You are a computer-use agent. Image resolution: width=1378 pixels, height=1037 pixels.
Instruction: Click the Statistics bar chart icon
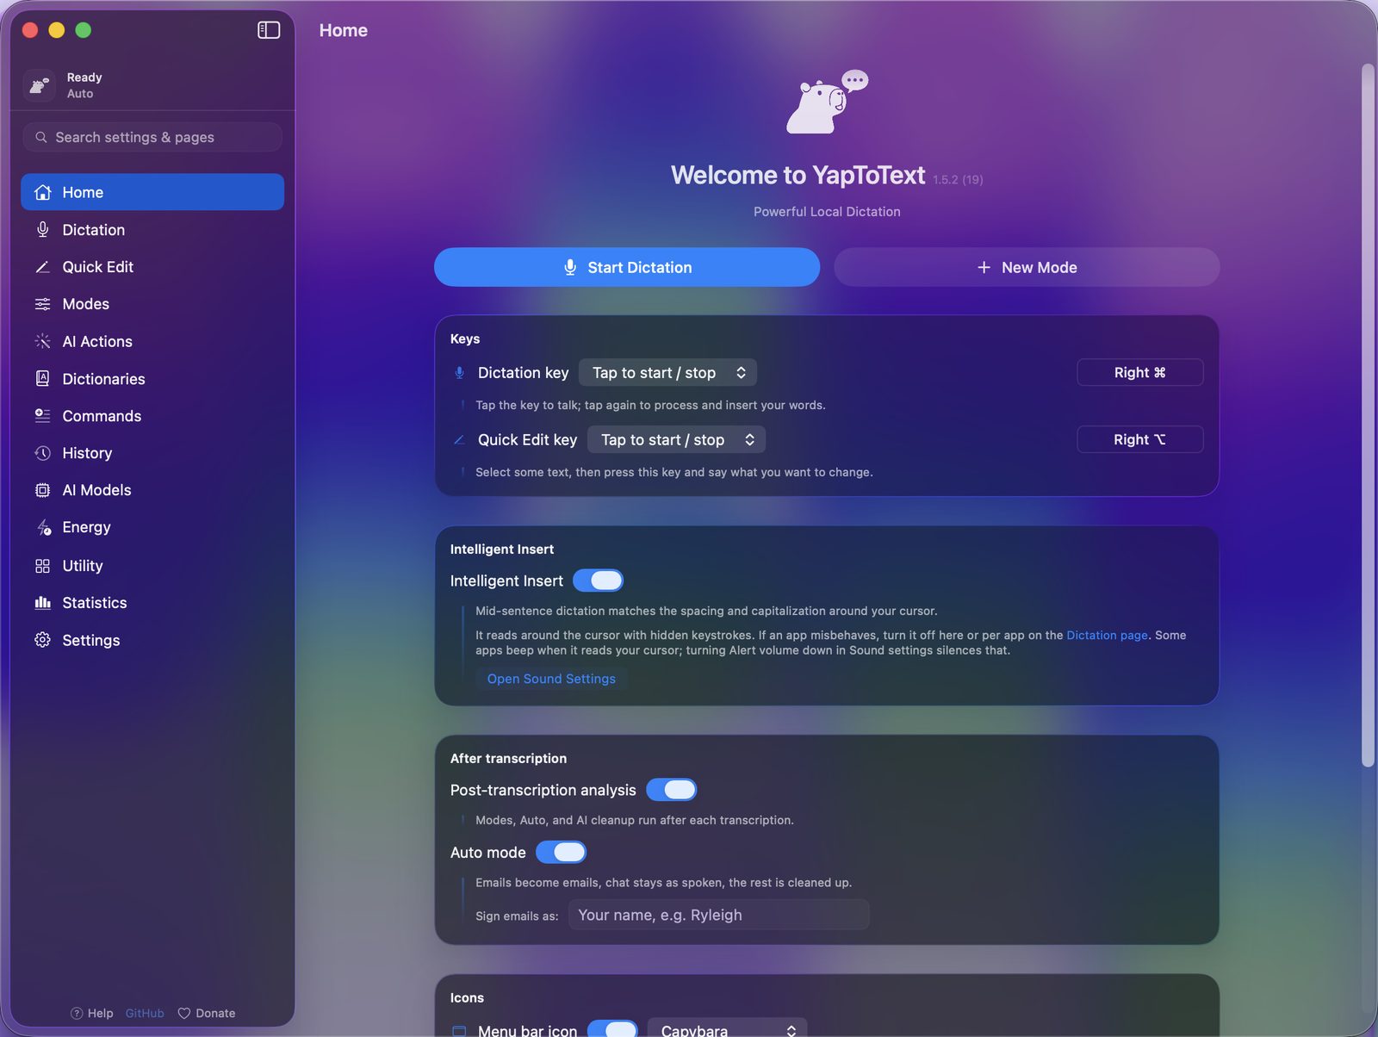tap(42, 603)
